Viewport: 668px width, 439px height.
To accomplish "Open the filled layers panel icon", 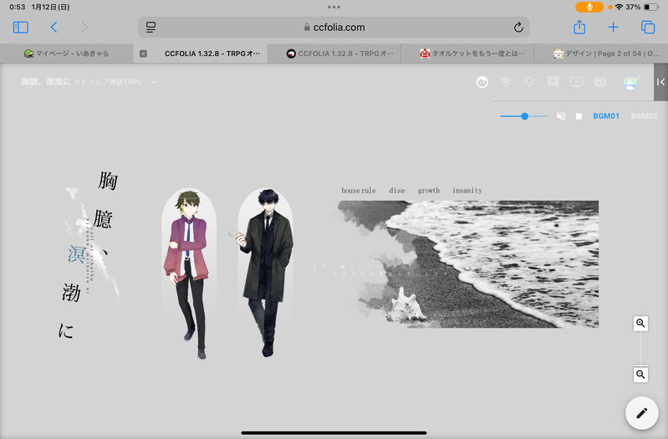I will 506,81.
